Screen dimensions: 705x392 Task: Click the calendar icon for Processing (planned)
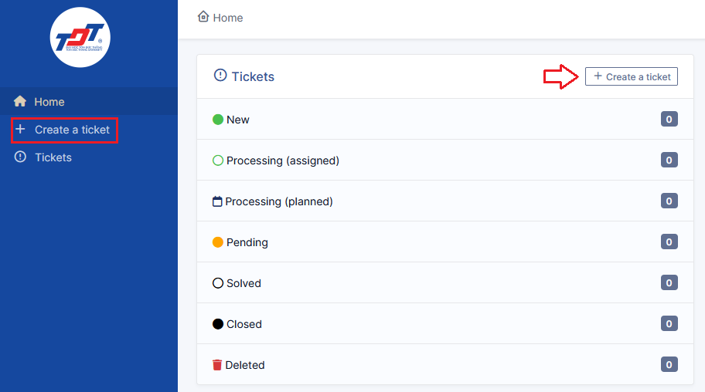click(x=217, y=201)
